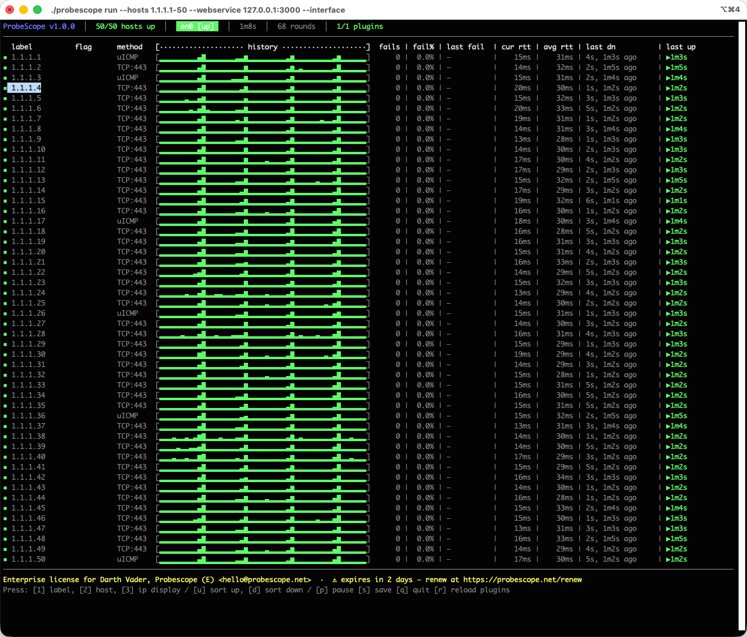Click the 'fails' column header
This screenshot has width=747, height=637.
(x=389, y=47)
